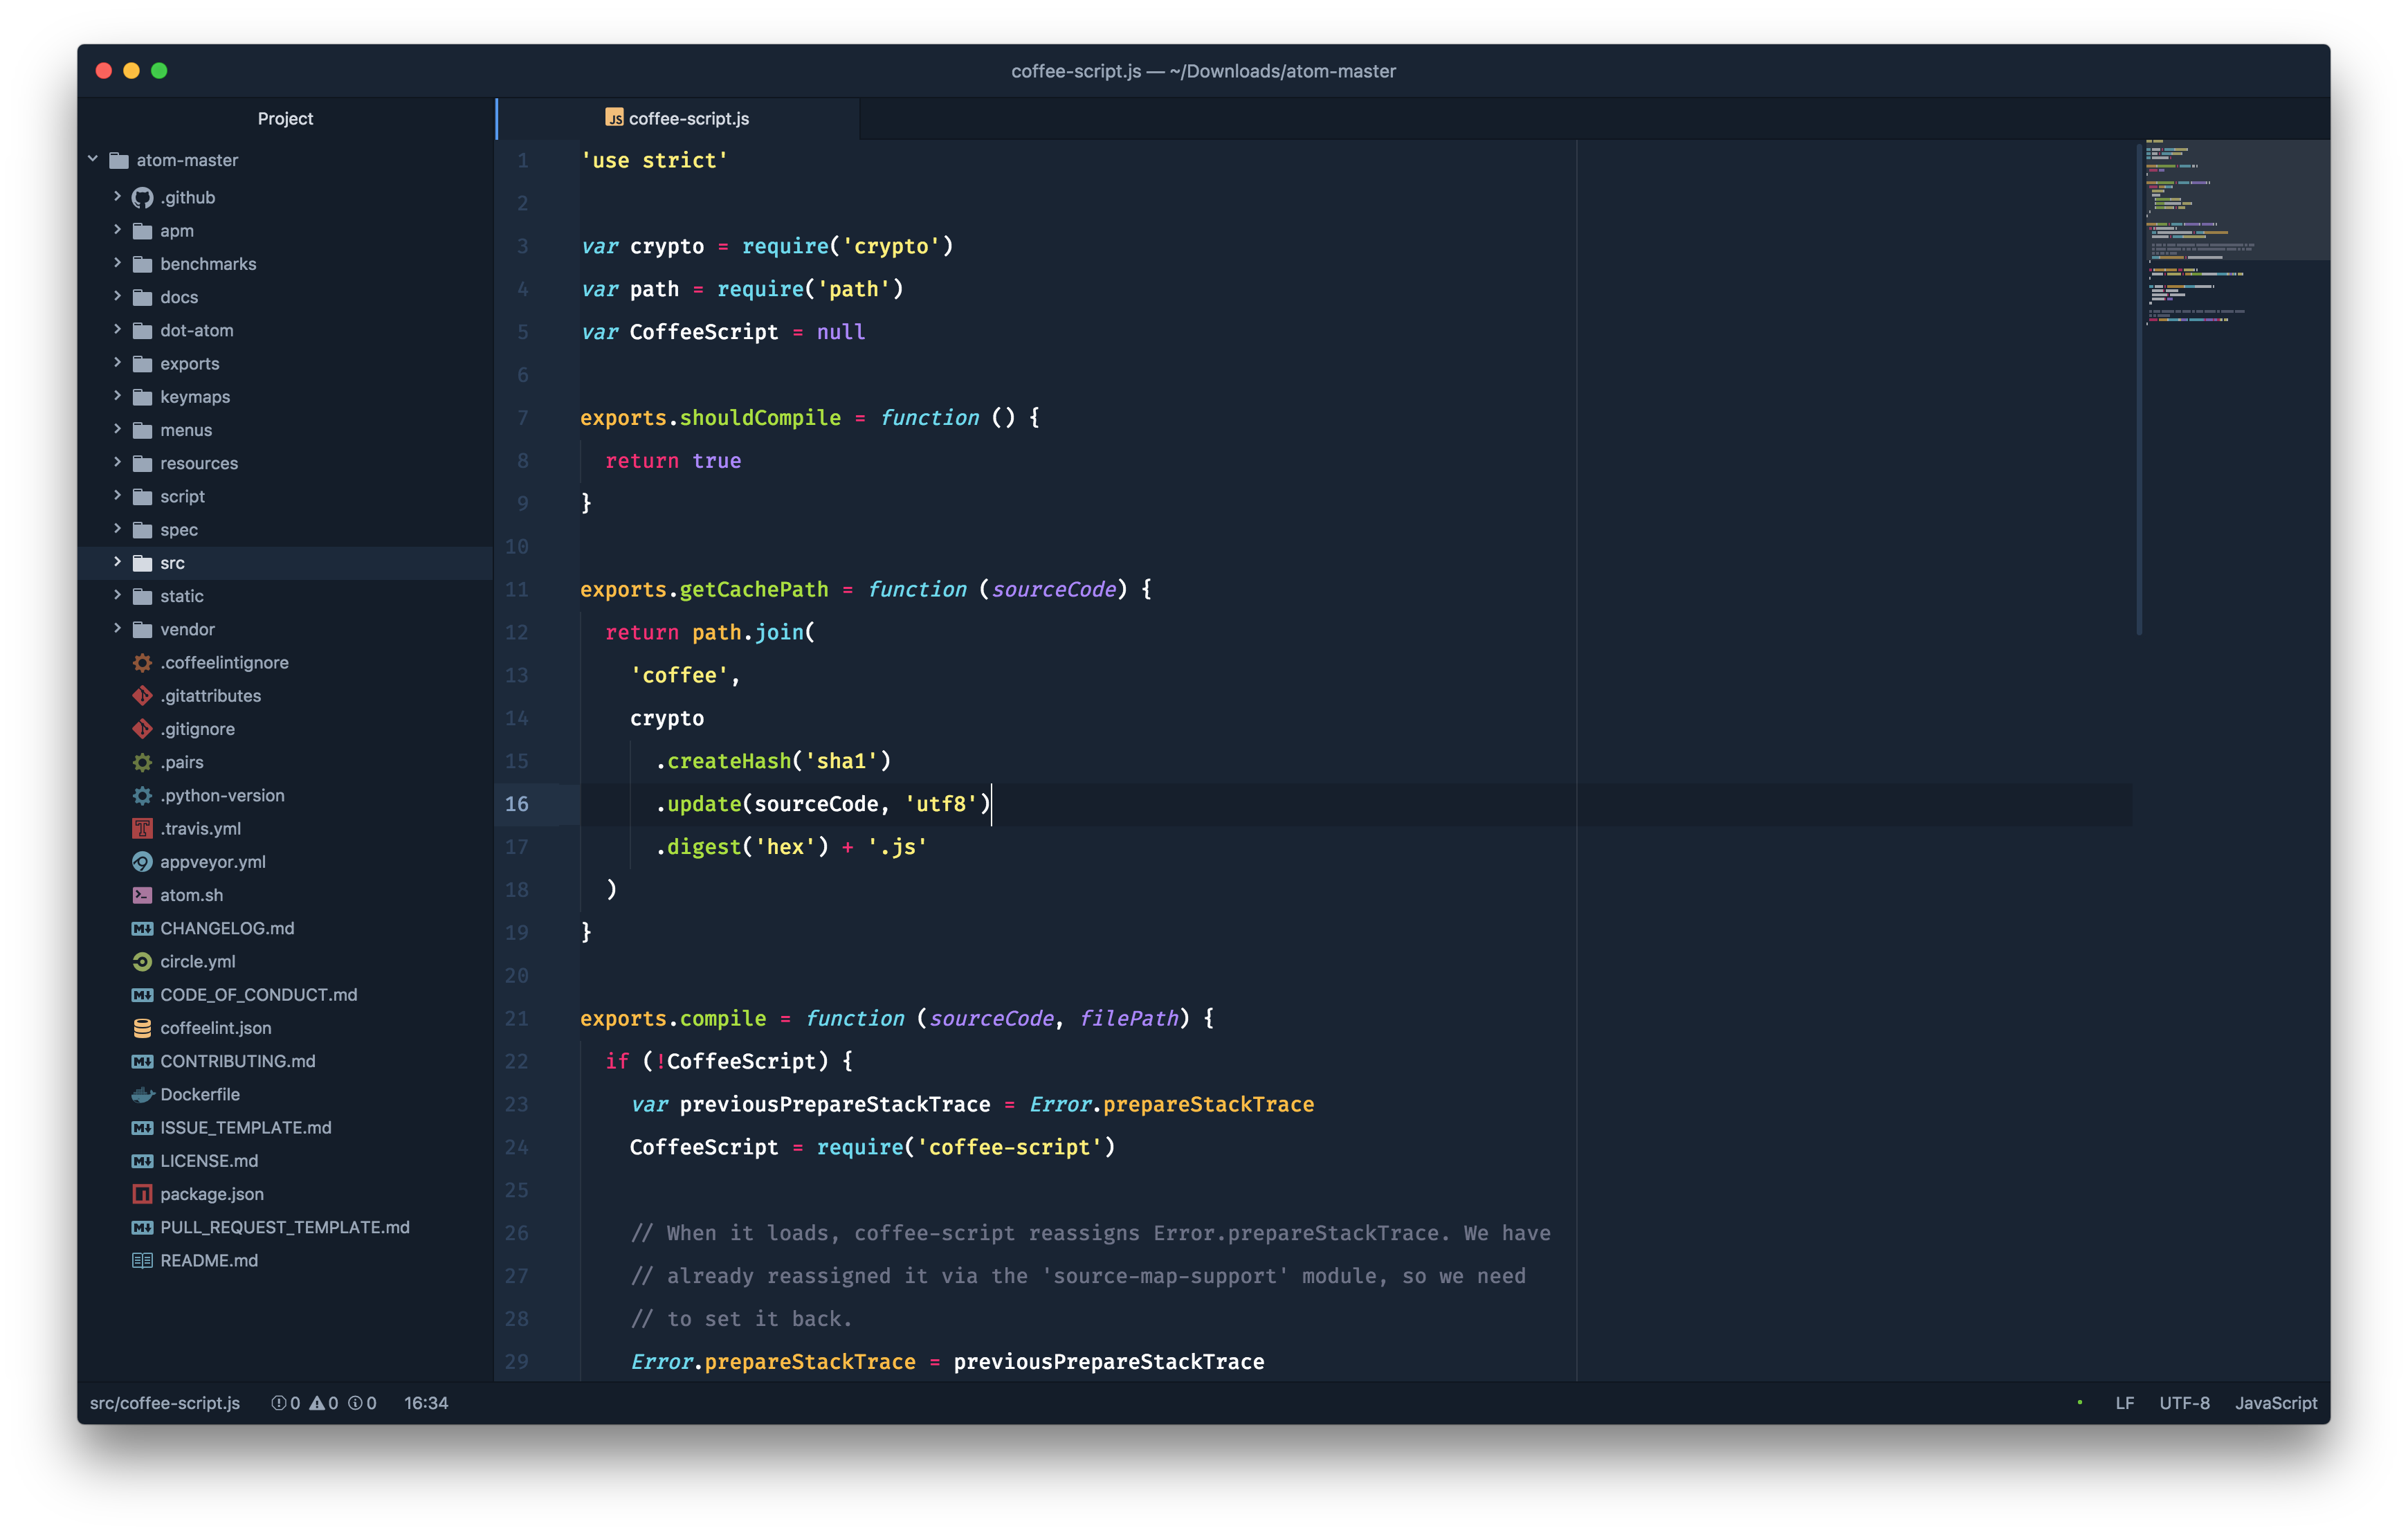Click the warning triangle icon in status bar
The height and width of the screenshot is (1535, 2408).
(x=317, y=1403)
